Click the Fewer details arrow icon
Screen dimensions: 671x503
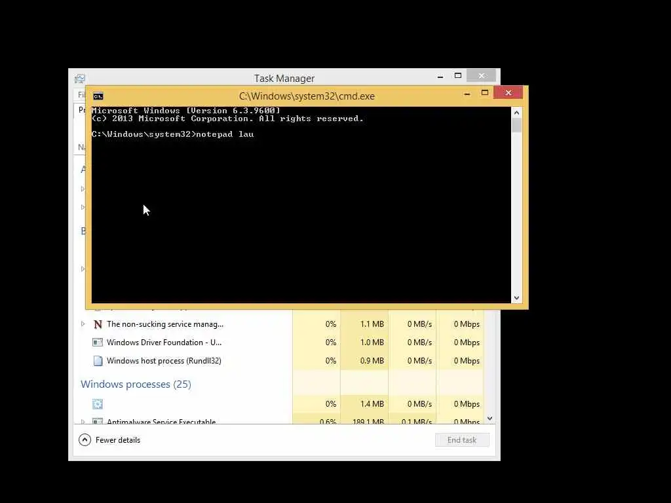point(85,439)
